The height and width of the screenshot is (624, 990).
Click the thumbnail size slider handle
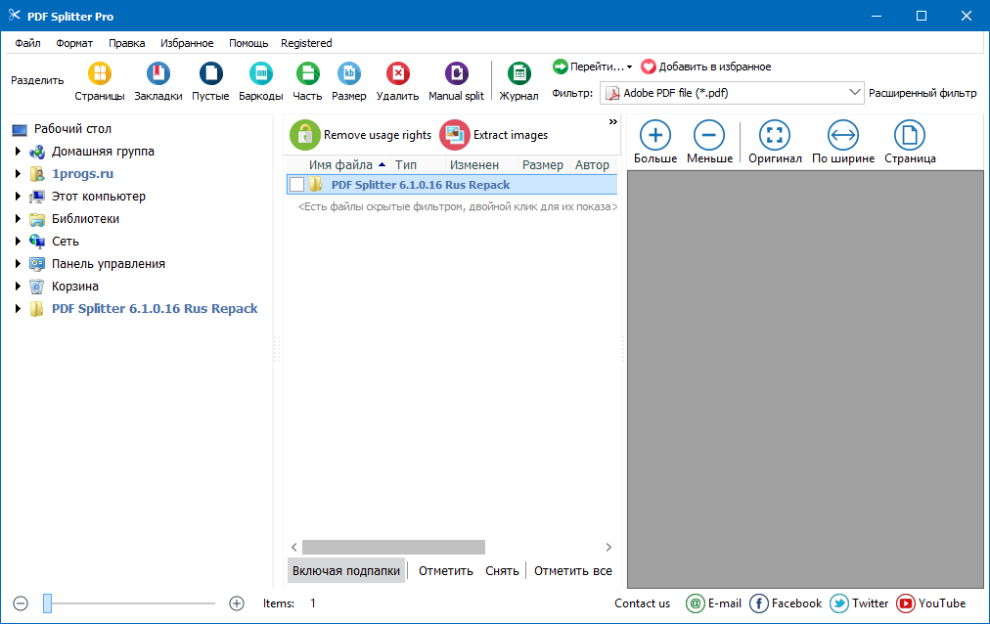coord(47,604)
